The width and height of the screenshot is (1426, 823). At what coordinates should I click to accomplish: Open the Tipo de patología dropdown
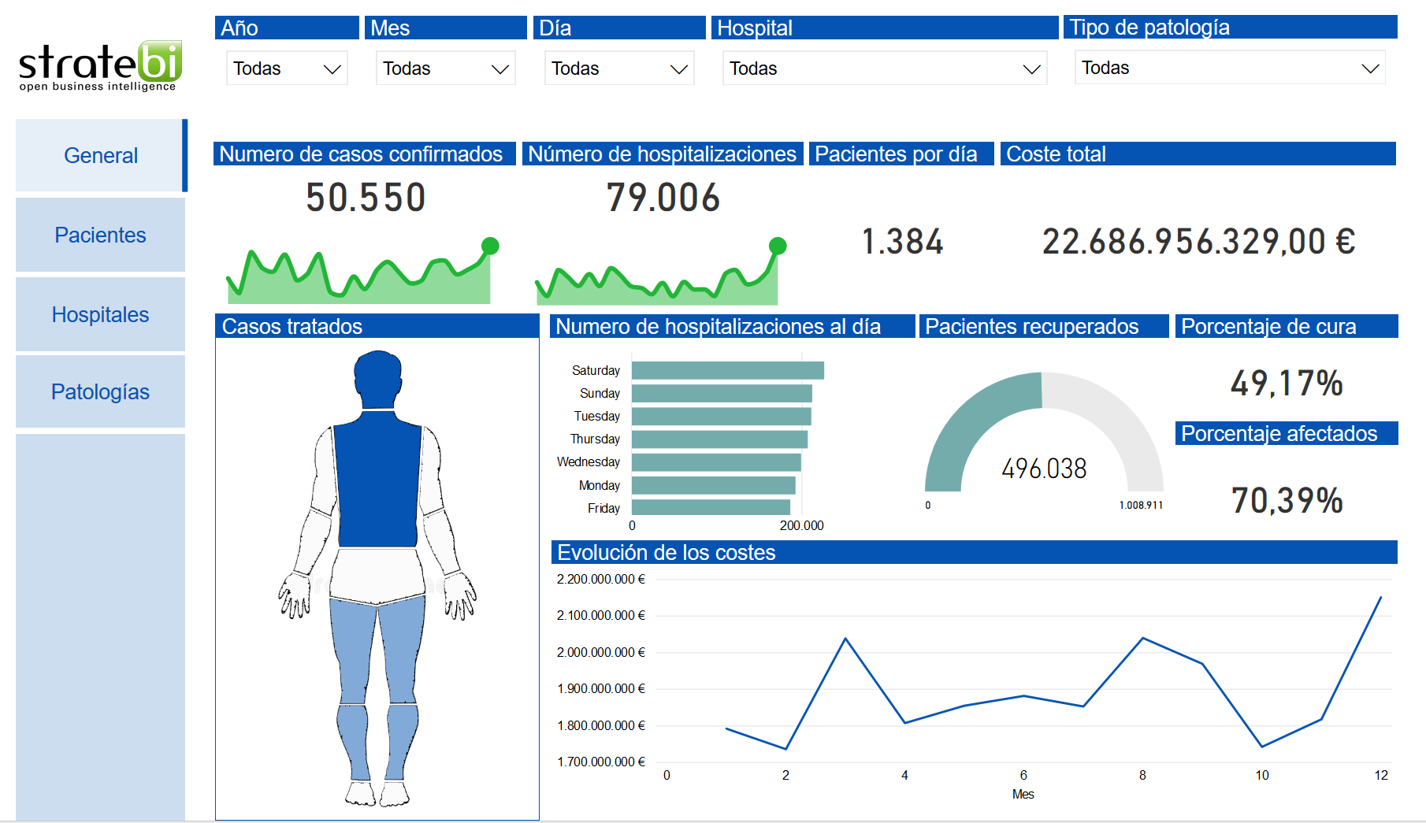[1230, 68]
